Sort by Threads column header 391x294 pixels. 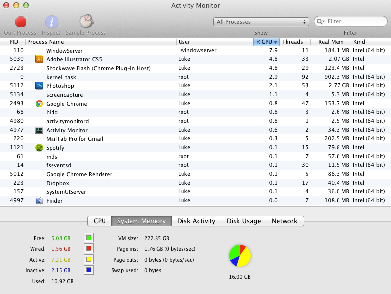pos(295,42)
